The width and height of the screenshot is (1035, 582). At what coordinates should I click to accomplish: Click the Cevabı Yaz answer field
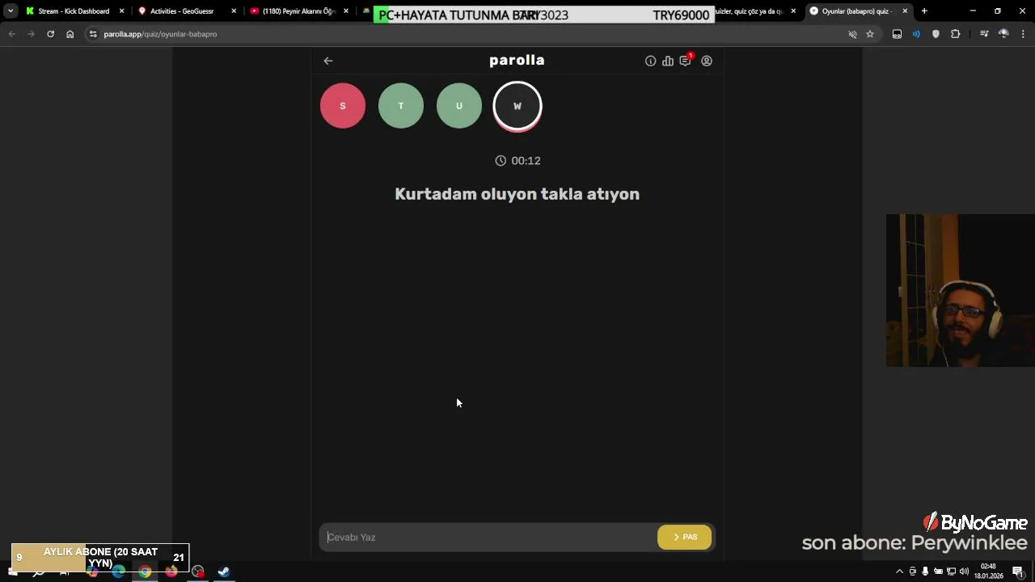tap(488, 537)
